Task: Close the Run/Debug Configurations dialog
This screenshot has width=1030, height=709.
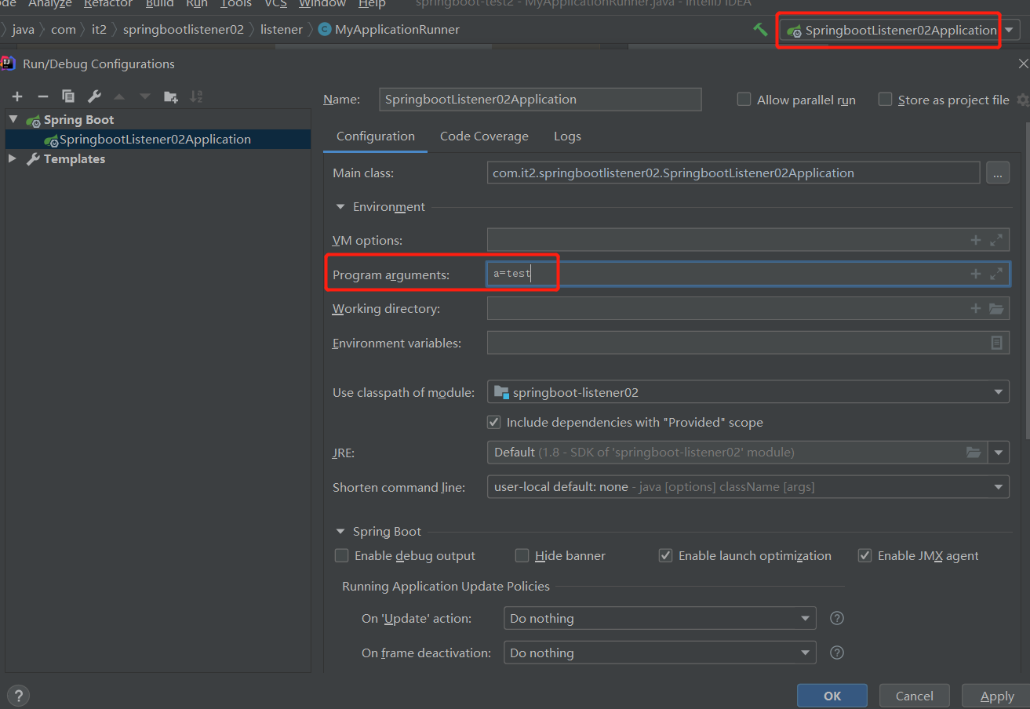Action: (x=1023, y=64)
